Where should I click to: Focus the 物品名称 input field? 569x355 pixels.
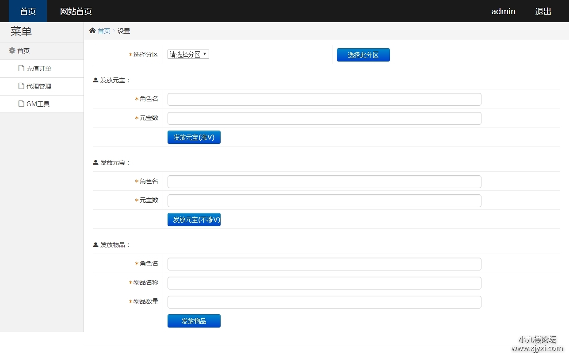click(324, 283)
